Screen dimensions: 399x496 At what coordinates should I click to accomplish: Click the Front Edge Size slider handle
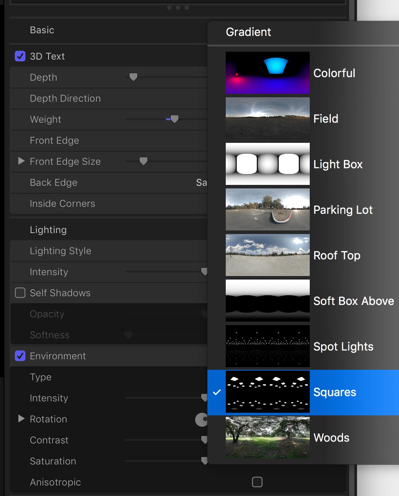click(x=143, y=161)
